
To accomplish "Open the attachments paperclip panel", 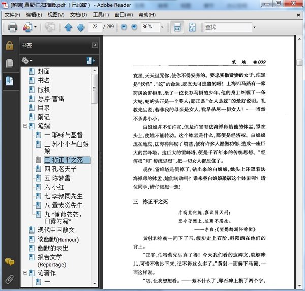I will coord(9,279).
